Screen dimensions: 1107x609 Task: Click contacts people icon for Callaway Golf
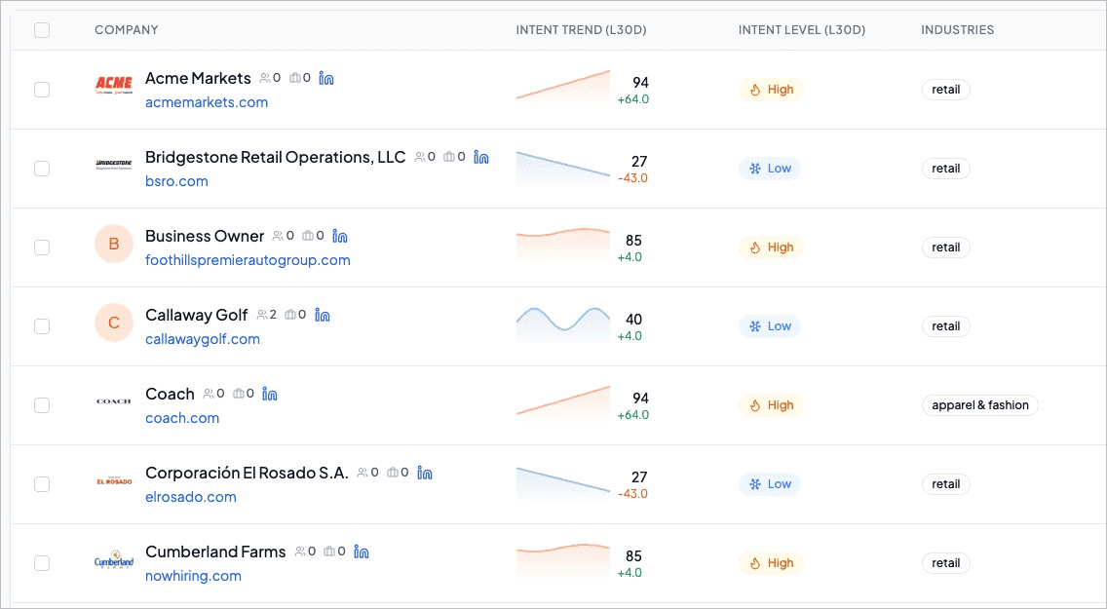coord(262,316)
